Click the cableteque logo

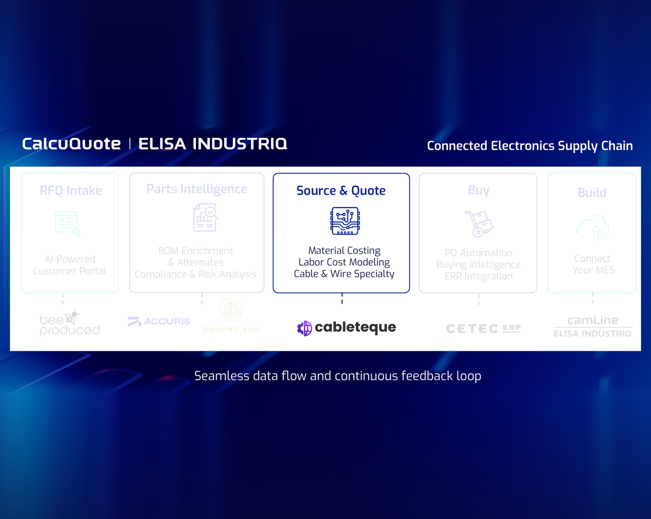coord(347,328)
